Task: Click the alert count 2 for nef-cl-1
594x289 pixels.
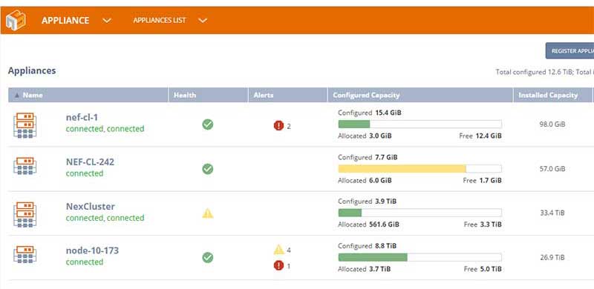Action: coord(289,126)
